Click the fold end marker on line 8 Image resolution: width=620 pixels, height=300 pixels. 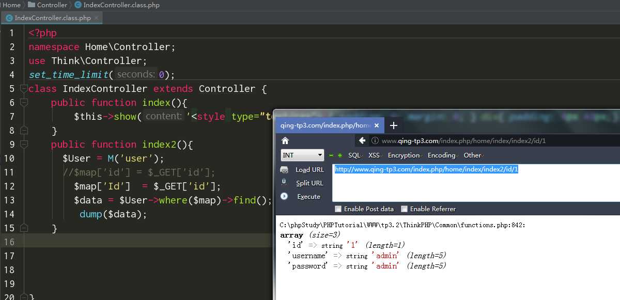[23, 131]
